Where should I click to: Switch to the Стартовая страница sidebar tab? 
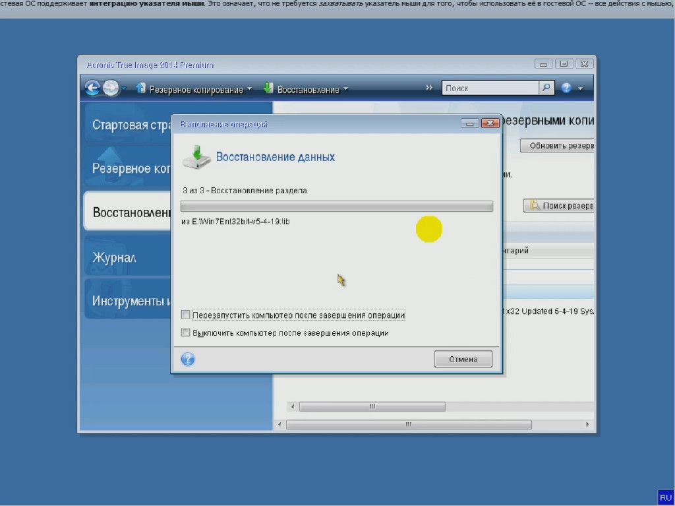[x=127, y=125]
